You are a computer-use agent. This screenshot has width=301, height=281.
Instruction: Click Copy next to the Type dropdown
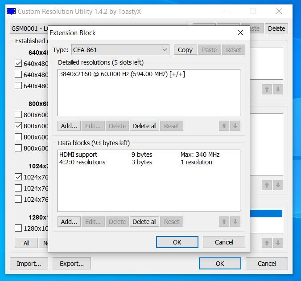point(185,50)
